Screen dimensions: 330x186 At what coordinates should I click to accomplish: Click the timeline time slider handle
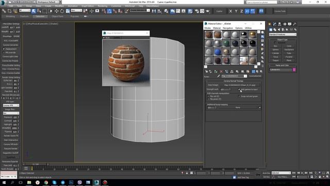click(x=35, y=164)
